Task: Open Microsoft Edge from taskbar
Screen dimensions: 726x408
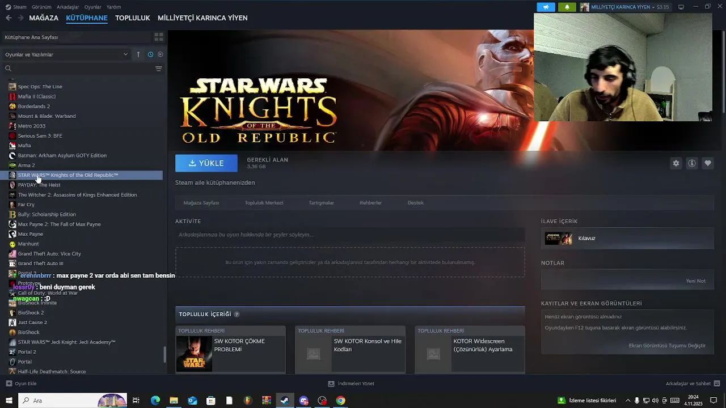Action: tap(155, 401)
